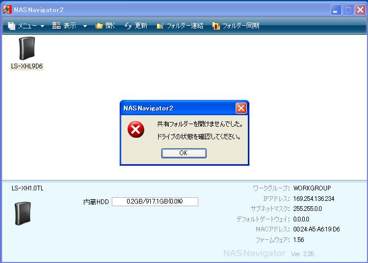Select the LS-XHL9D6 NAS device icon

click(x=27, y=48)
